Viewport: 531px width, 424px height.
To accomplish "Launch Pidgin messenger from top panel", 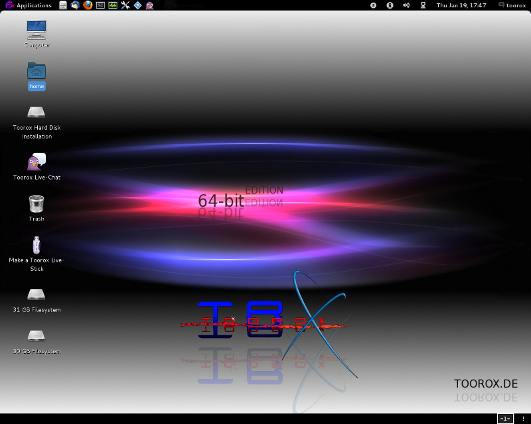I will click(150, 5).
